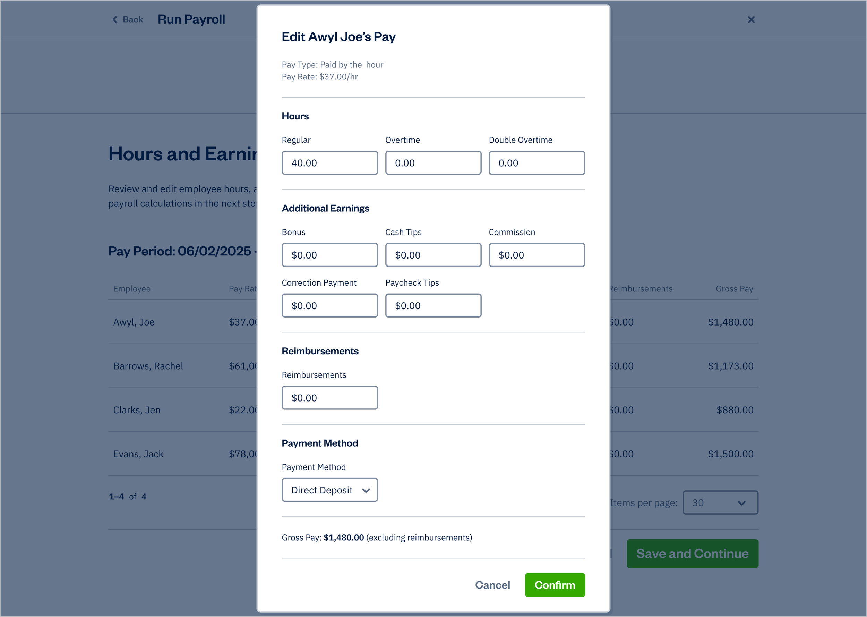Close the dialog with the X icon
The height and width of the screenshot is (617, 867).
(751, 19)
